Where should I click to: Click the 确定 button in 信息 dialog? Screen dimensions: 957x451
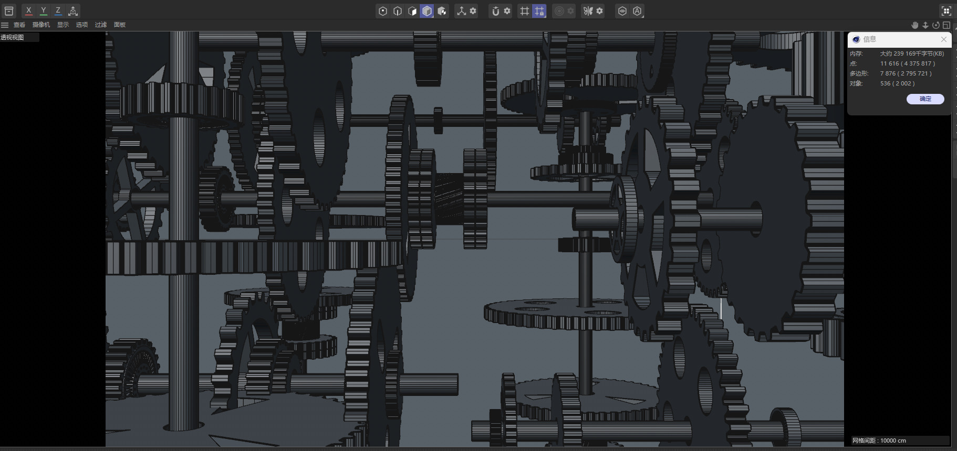point(925,99)
